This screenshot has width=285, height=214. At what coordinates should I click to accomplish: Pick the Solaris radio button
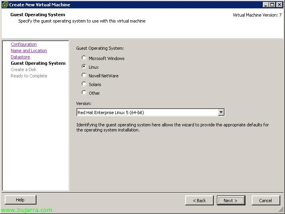click(84, 84)
